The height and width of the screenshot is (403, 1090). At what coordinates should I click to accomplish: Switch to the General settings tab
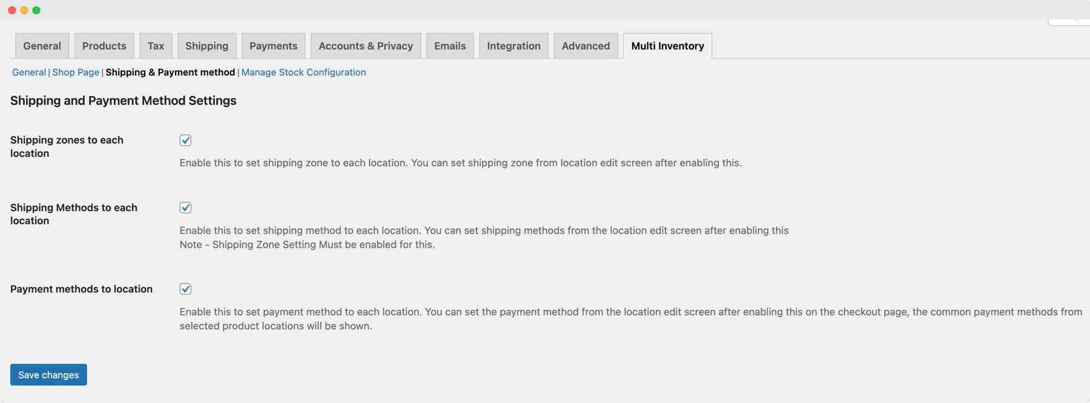pos(41,45)
